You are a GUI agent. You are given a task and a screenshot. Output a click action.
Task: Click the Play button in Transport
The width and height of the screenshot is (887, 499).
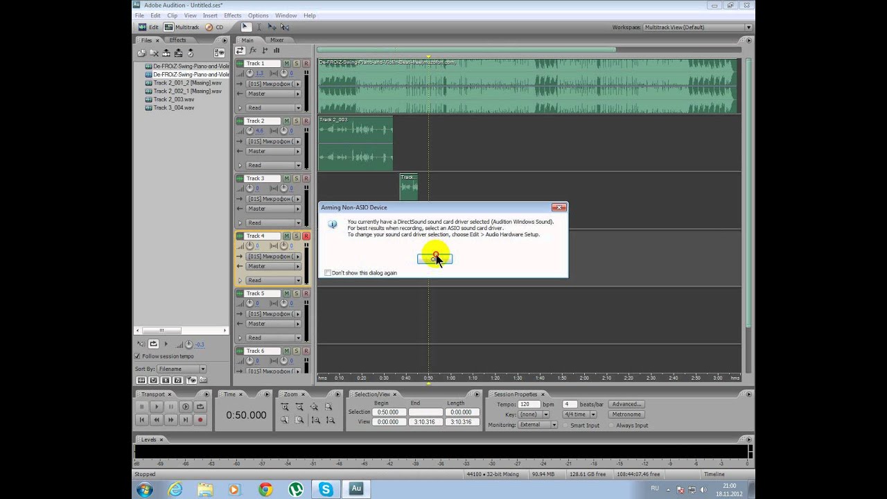tap(157, 407)
